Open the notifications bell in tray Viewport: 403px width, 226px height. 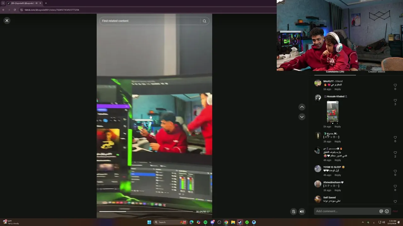pos(399,222)
